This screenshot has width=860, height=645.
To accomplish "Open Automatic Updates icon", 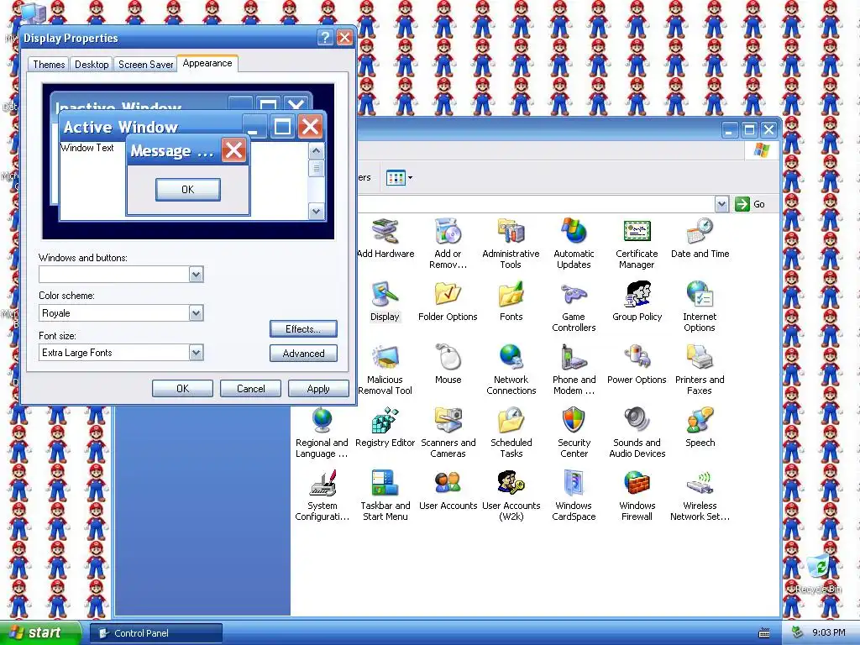I will coord(574,244).
